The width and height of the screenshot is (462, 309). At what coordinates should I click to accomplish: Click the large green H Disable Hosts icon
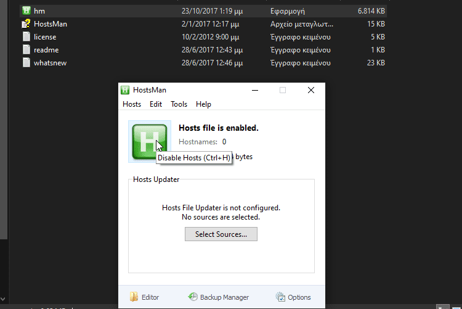[150, 142]
